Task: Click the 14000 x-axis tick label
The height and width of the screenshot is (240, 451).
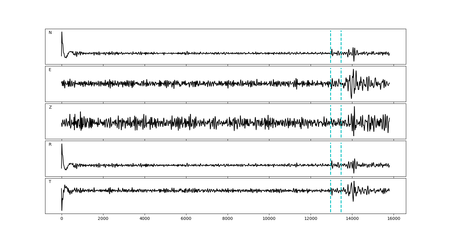Action: 352,219
